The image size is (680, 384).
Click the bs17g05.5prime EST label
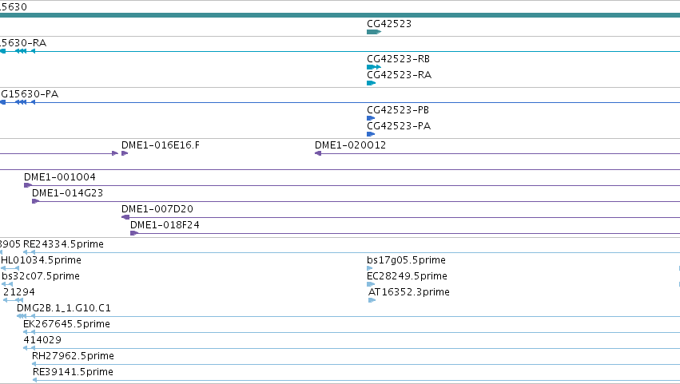(407, 260)
